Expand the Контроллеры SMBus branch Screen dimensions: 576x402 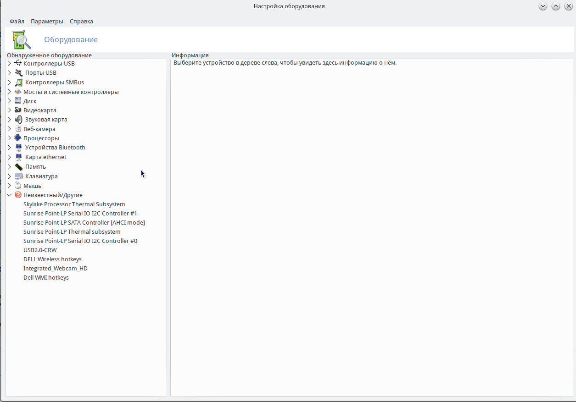tap(10, 83)
